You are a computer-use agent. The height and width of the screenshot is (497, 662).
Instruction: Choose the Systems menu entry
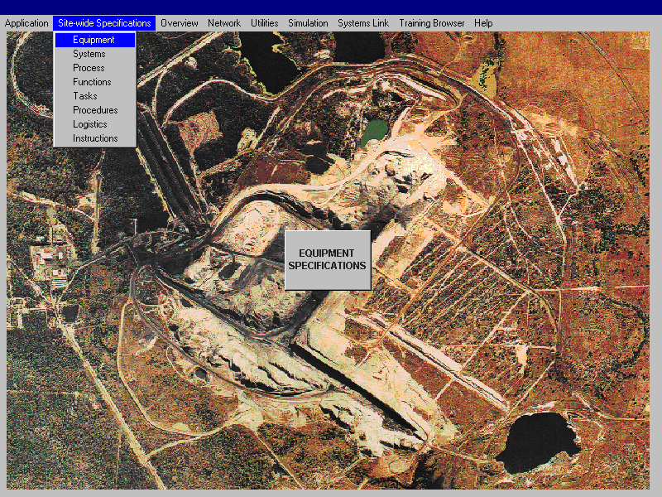[95, 54]
